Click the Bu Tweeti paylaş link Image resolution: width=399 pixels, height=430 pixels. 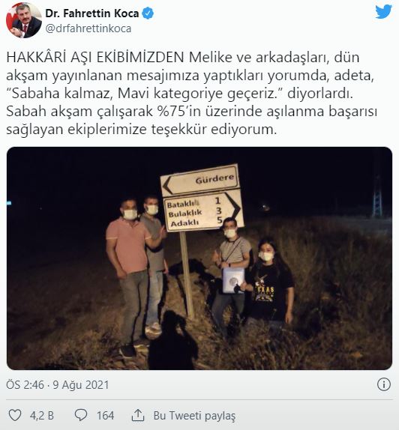[194, 416]
